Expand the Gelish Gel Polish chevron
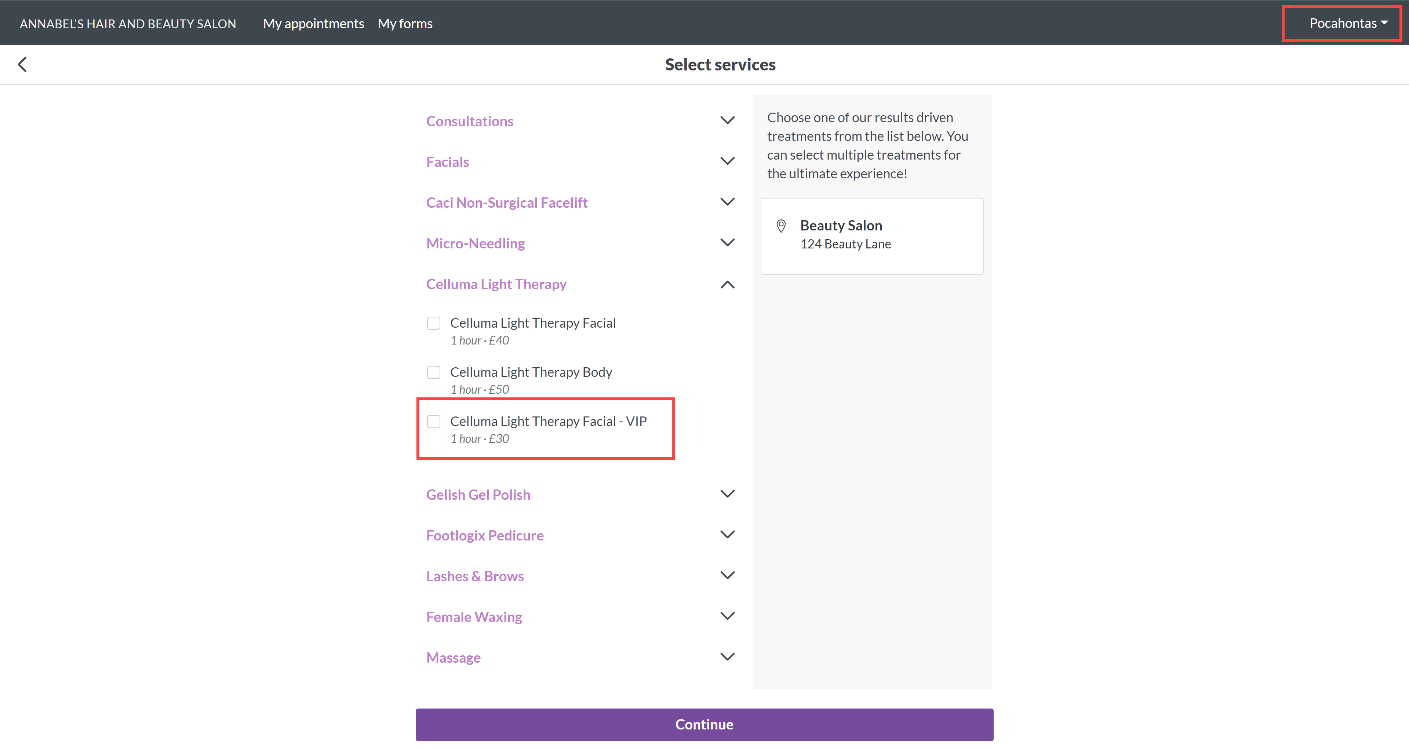Viewport: 1409px width, 750px height. (728, 494)
